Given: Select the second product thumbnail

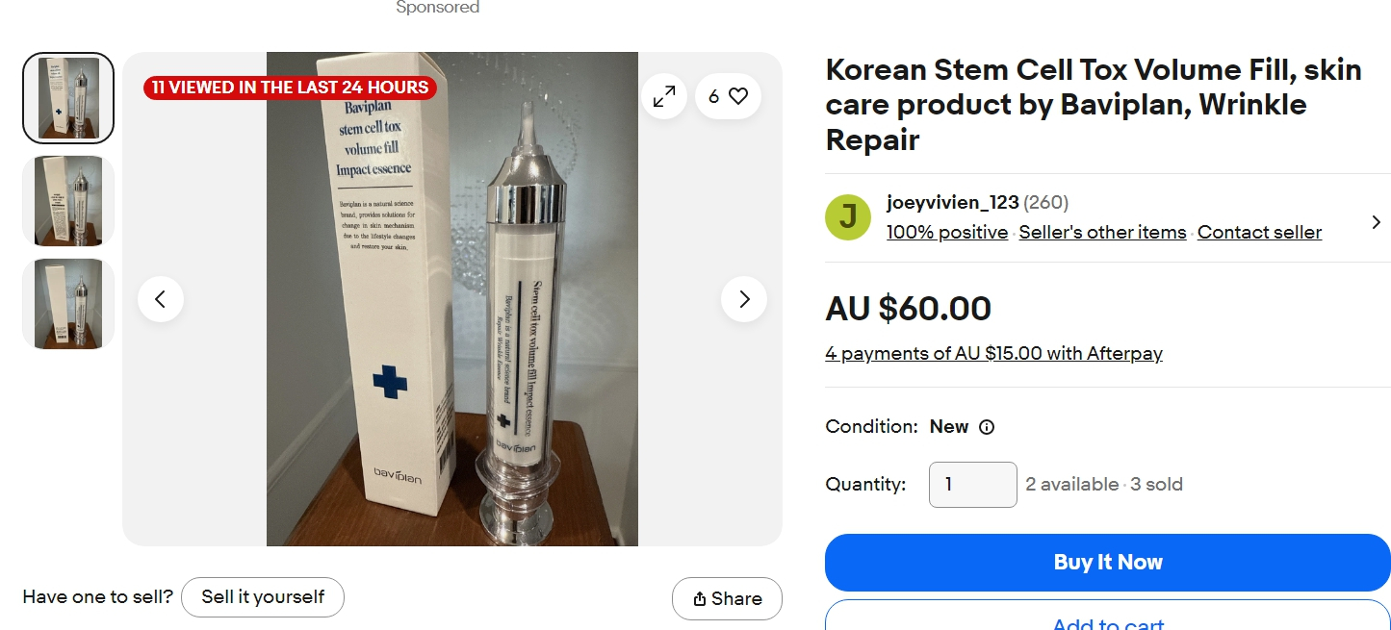Looking at the screenshot, I should tap(68, 201).
